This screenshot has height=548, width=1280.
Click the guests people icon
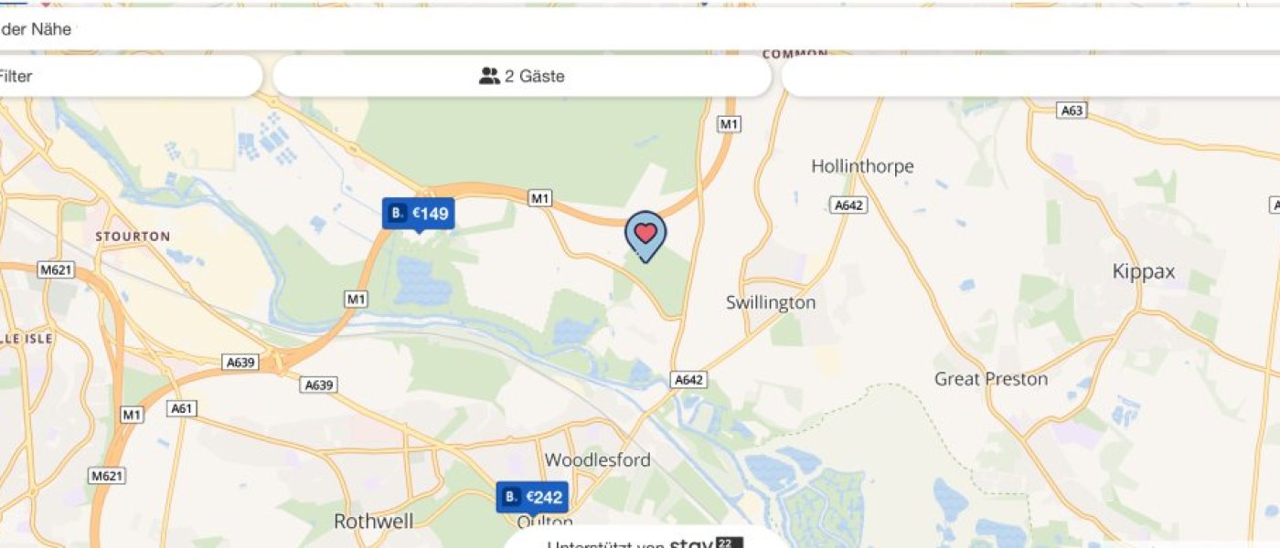(x=489, y=77)
